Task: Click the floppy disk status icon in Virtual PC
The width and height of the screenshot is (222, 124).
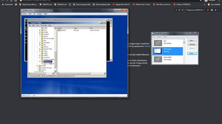Action: [29, 96]
